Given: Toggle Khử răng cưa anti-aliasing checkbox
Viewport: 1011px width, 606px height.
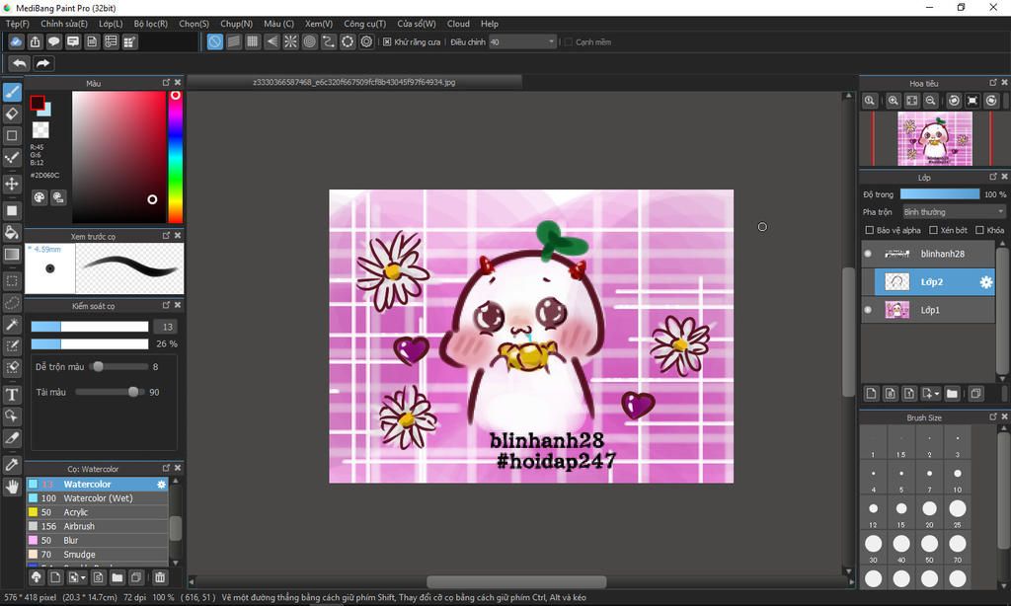Looking at the screenshot, I should click(x=387, y=41).
